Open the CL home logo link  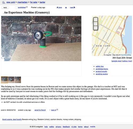[x=4, y=2]
